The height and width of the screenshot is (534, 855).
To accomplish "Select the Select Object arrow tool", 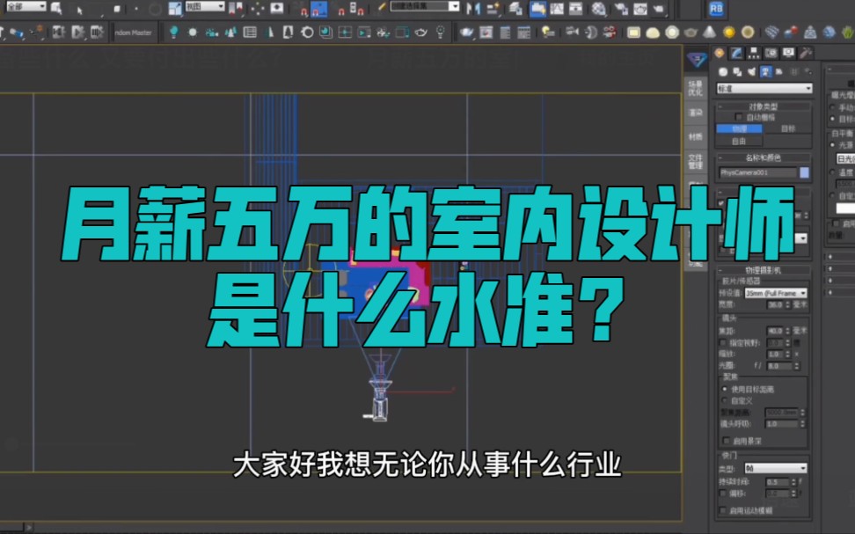I will tap(80, 10).
